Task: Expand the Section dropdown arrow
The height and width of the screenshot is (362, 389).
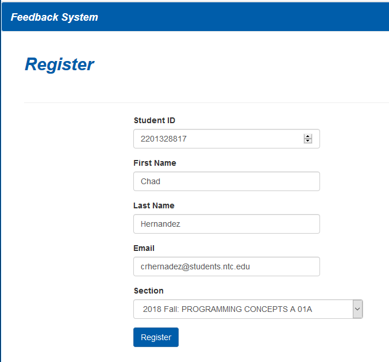Action: (357, 309)
